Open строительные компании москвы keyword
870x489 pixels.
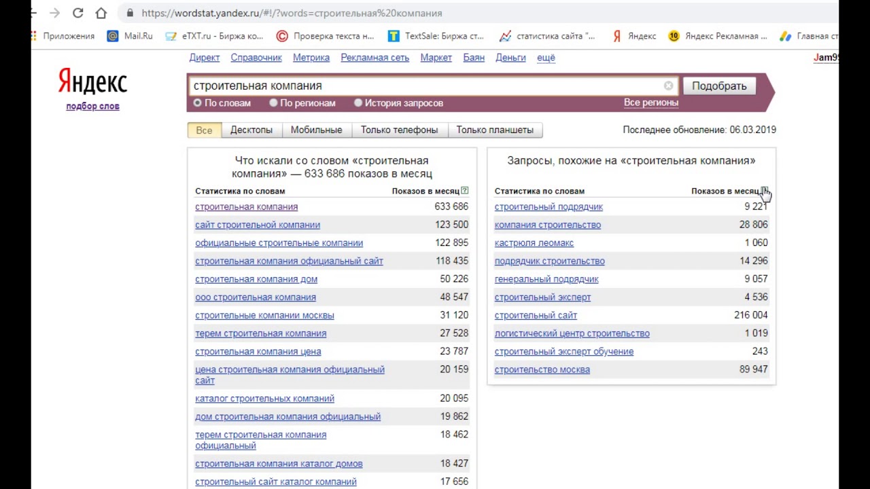[x=264, y=315]
